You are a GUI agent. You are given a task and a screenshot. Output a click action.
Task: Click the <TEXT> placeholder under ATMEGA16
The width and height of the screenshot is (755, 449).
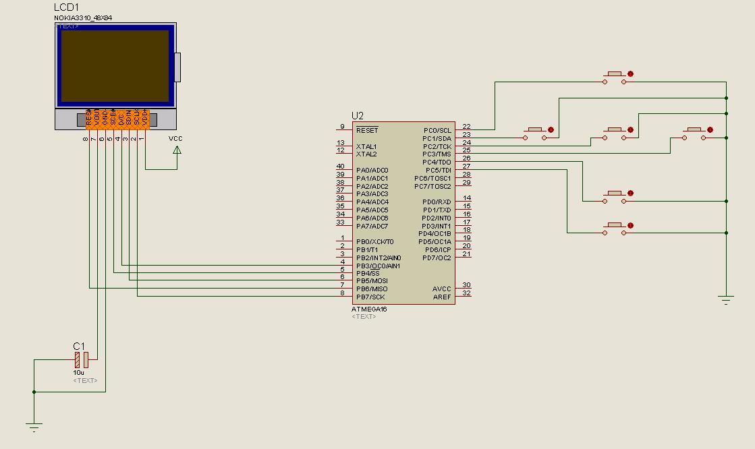(x=364, y=317)
